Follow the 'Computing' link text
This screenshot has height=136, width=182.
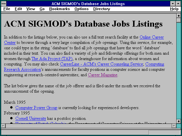(155, 64)
